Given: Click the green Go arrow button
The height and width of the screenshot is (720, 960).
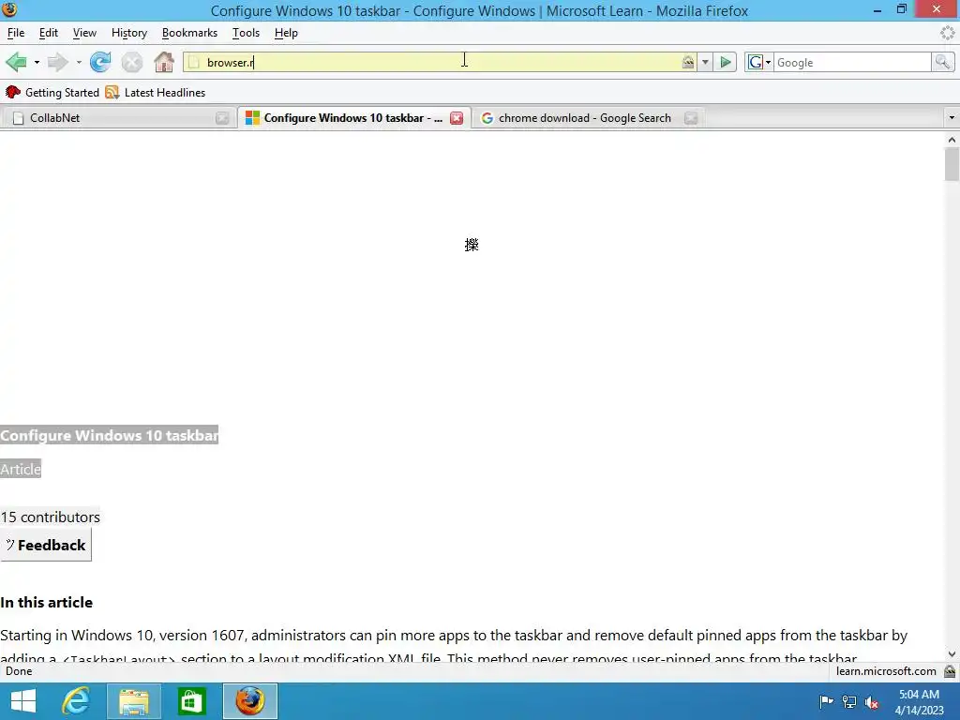Looking at the screenshot, I should tap(726, 62).
